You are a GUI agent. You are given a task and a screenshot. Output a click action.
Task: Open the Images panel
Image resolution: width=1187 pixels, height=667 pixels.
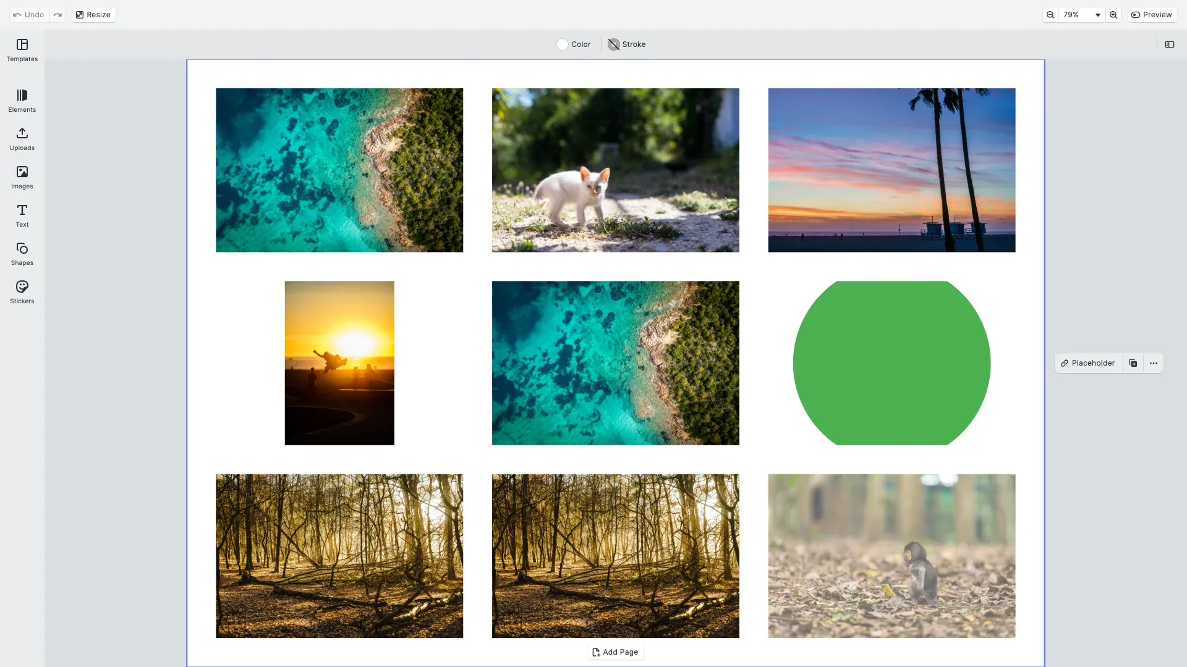click(22, 177)
